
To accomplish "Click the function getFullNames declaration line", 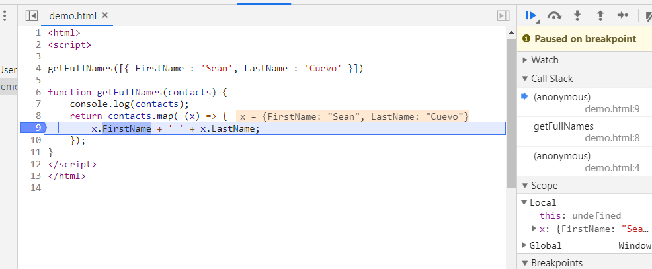I will tap(138, 92).
